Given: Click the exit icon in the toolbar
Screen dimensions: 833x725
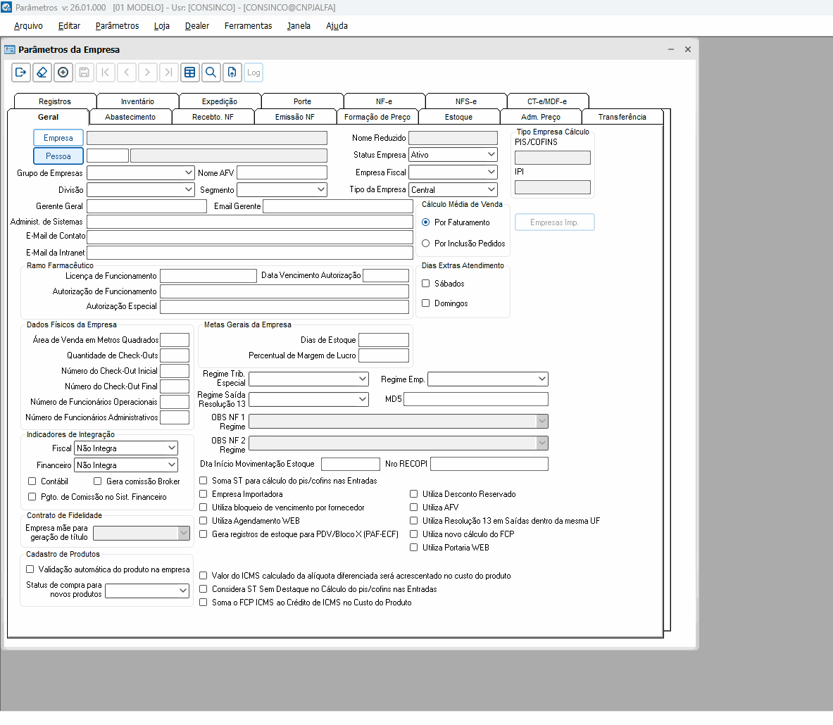Looking at the screenshot, I should (21, 72).
